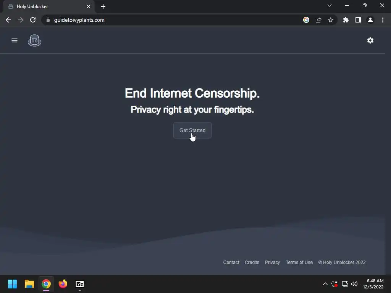Screen dimensions: 391x293
Task: Open File Explorer from the taskbar
Action: click(29, 284)
